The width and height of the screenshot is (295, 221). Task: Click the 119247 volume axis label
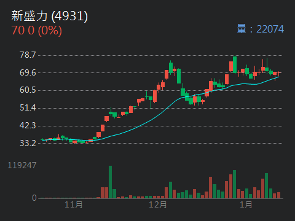pos(22,165)
